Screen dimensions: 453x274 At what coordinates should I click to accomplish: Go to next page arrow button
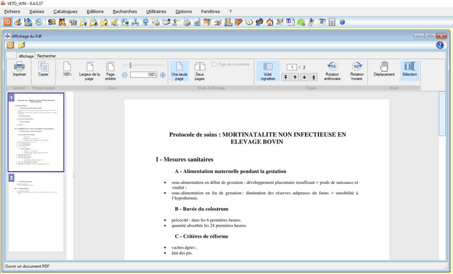(x=304, y=77)
